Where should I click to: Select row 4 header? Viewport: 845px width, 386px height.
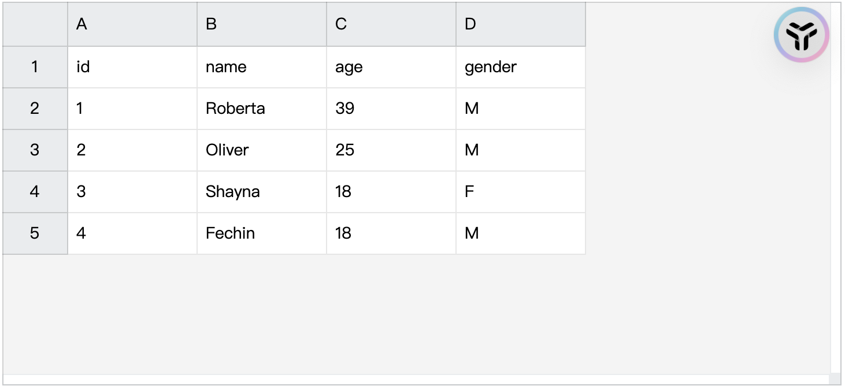35,192
